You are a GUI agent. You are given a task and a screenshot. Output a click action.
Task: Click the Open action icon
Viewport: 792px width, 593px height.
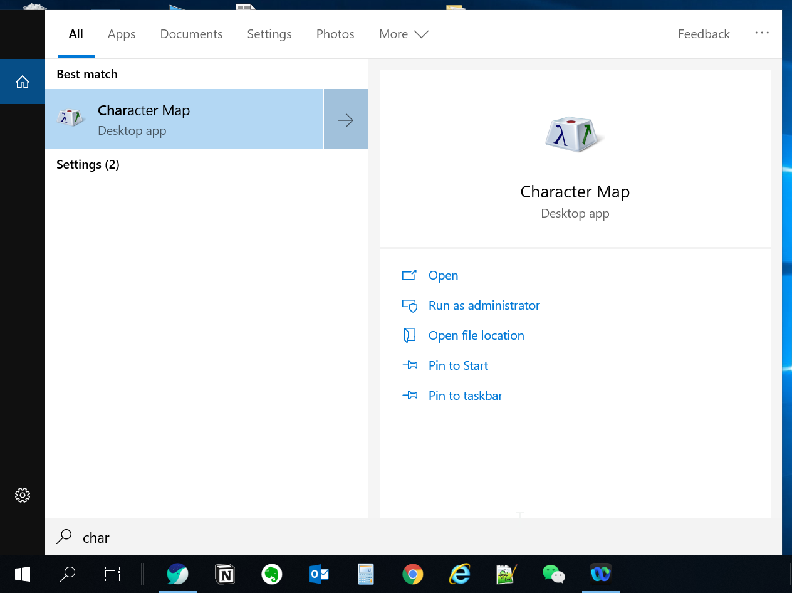[409, 275]
